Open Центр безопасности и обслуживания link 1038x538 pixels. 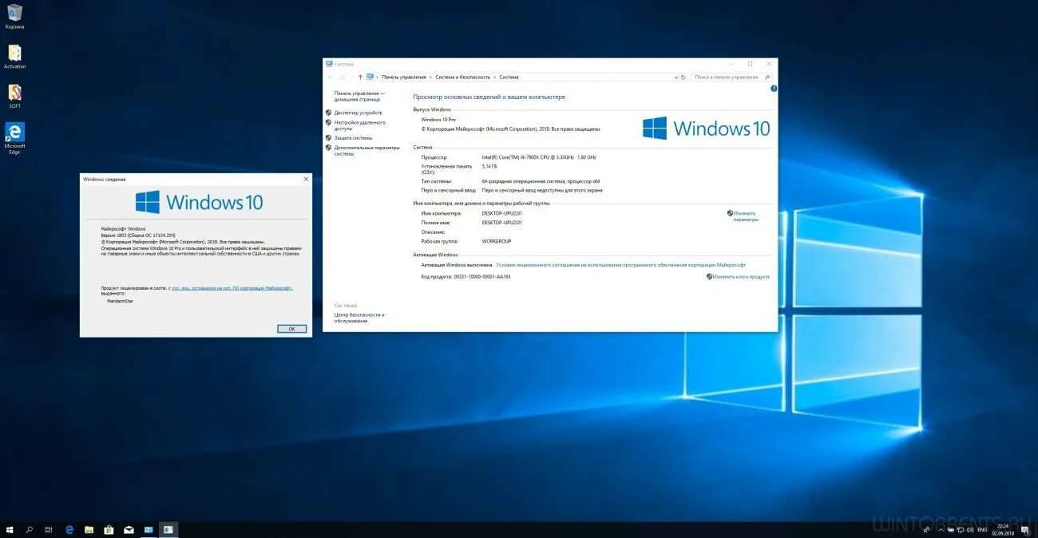click(359, 318)
